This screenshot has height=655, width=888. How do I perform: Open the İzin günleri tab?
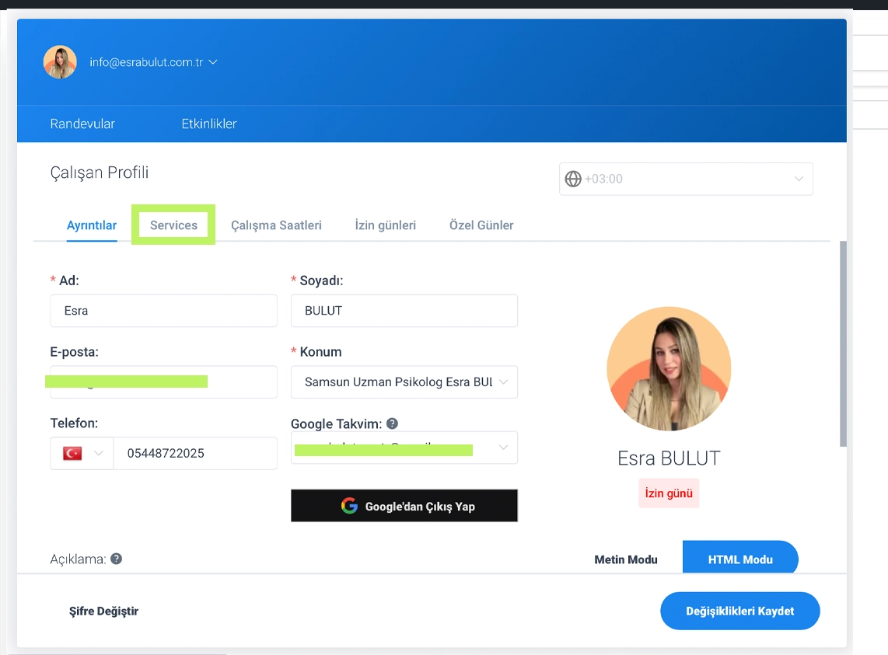(385, 225)
